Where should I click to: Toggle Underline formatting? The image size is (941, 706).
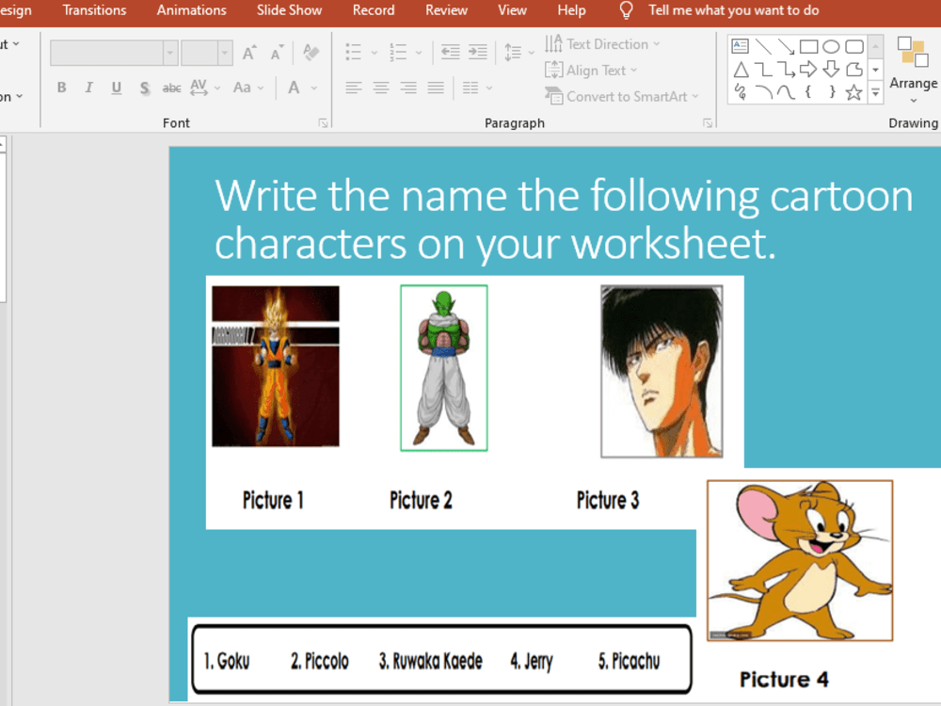pos(117,88)
